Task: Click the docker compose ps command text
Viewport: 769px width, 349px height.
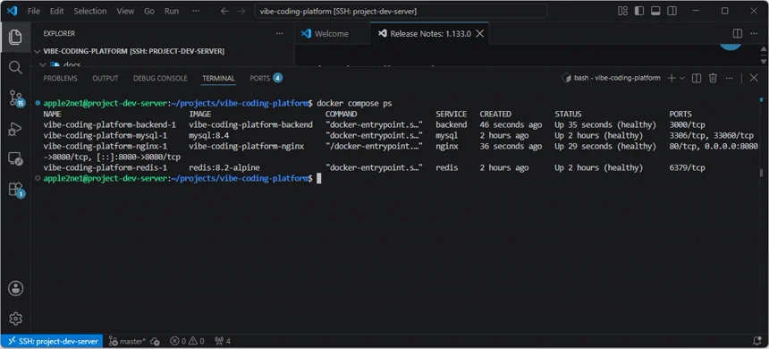Action: coord(354,104)
